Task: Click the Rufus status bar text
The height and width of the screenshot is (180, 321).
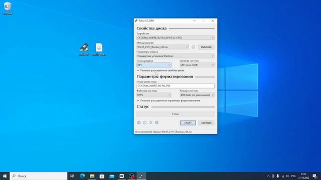Action: point(163,132)
